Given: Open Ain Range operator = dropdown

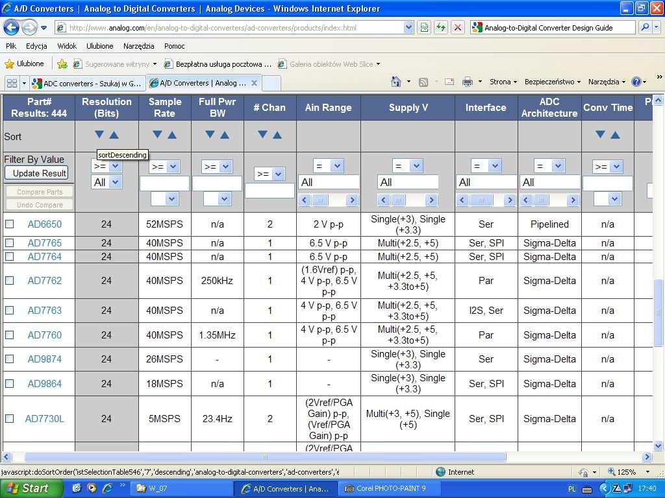Looking at the screenshot, I should pos(329,166).
